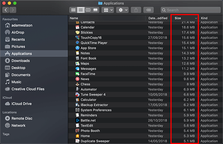Go back with the left arrow button
This screenshot has width=223, height=144.
coord(6,10)
